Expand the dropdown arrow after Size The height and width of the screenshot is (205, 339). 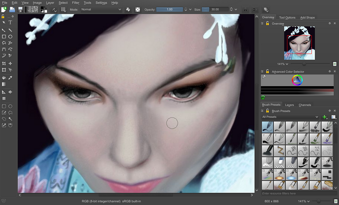point(236,10)
